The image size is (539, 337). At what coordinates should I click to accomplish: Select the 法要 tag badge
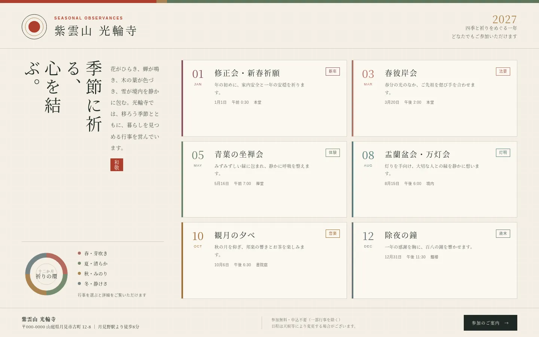[503, 72]
